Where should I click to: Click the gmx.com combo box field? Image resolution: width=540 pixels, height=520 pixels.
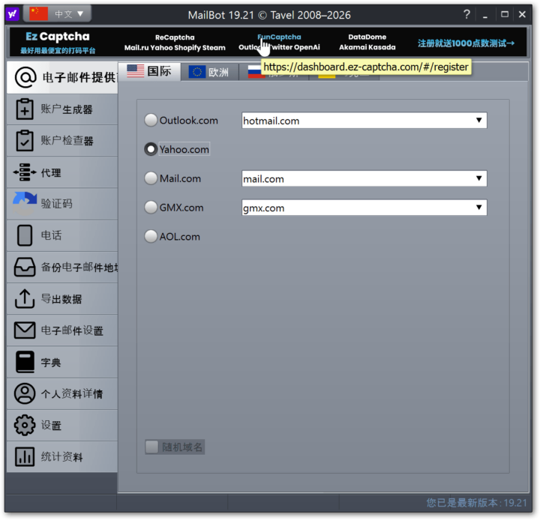364,208
